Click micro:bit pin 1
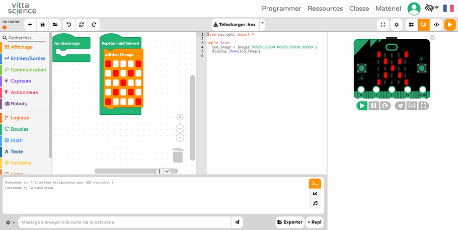This screenshot has height=230, width=458. (x=376, y=90)
